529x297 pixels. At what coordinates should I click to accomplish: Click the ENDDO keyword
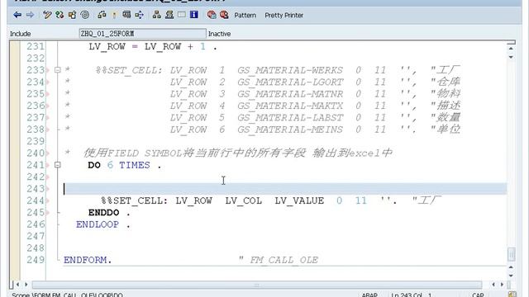tap(103, 213)
